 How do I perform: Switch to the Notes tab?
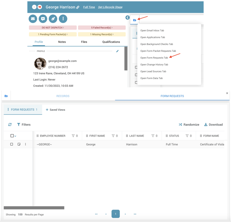click(62, 42)
